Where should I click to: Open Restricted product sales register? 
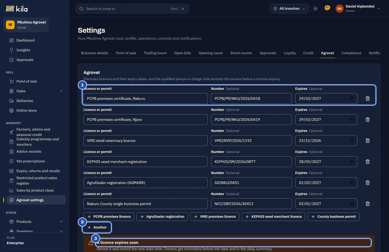(x=36, y=181)
